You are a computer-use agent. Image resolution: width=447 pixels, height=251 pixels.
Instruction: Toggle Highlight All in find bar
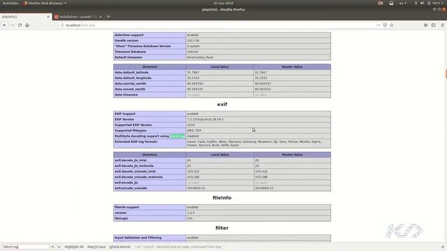[74, 247]
